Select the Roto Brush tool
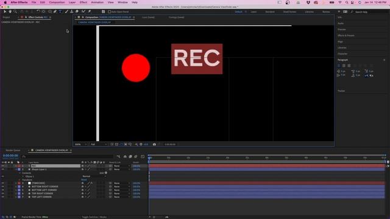Viewport: 390px width, 219px height. (83, 12)
